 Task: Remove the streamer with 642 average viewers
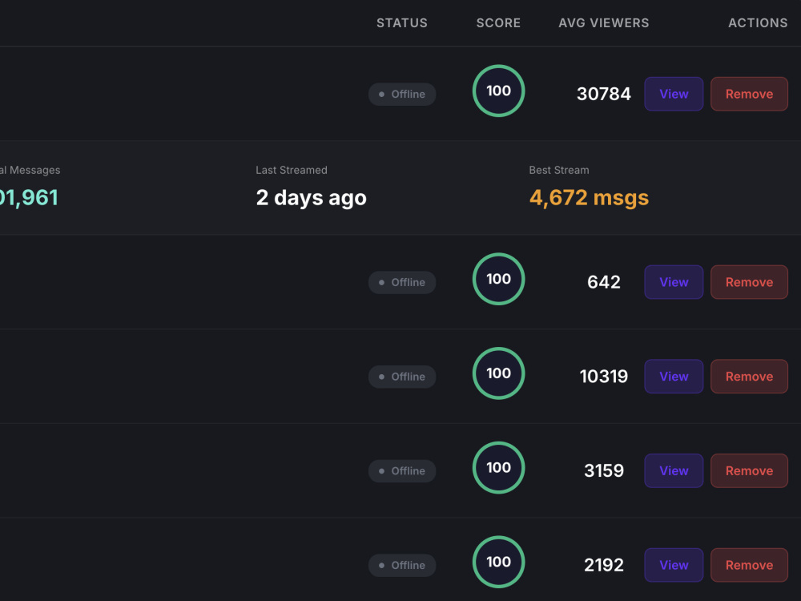click(749, 282)
